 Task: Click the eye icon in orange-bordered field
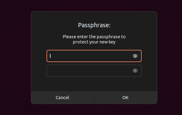coord(135,56)
